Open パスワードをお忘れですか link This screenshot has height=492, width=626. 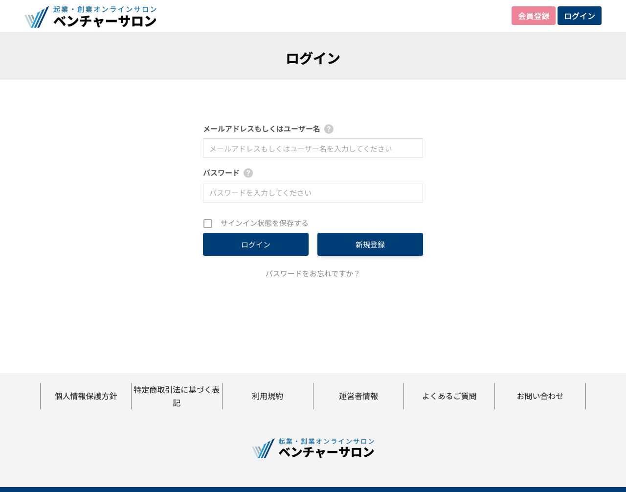(313, 273)
